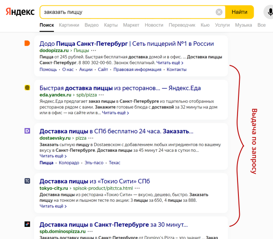Click the dostaevsky.ru domain link
273x239 pixels.
click(55, 138)
